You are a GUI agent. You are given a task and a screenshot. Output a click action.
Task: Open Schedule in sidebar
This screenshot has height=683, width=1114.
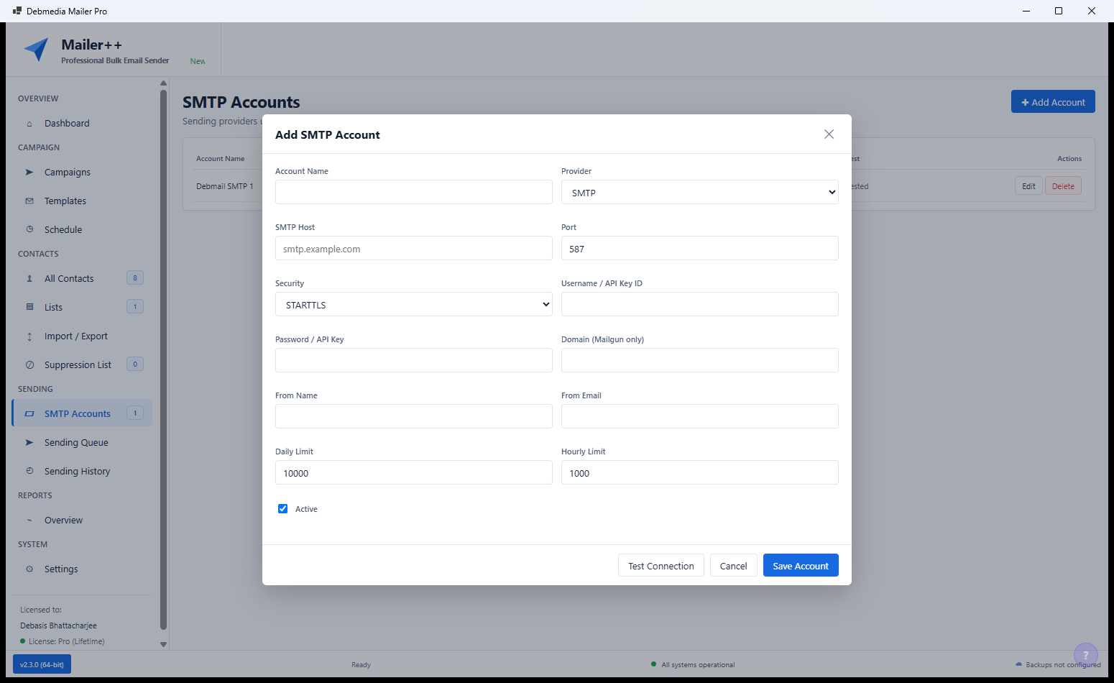[82, 230]
